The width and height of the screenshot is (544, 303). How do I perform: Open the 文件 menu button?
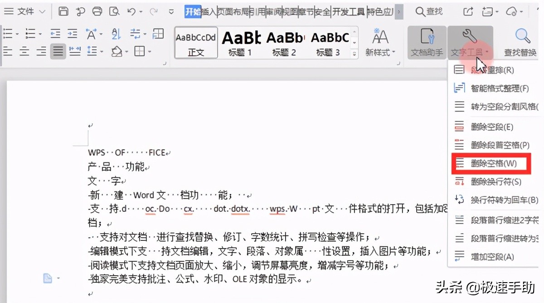(x=24, y=11)
